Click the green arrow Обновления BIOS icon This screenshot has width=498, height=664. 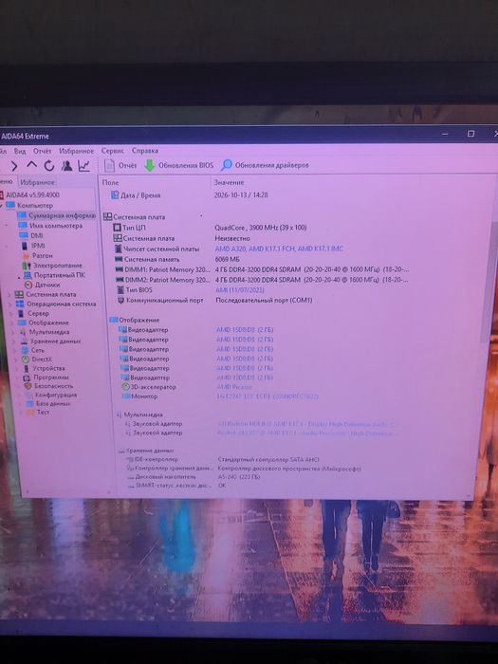[x=150, y=166]
